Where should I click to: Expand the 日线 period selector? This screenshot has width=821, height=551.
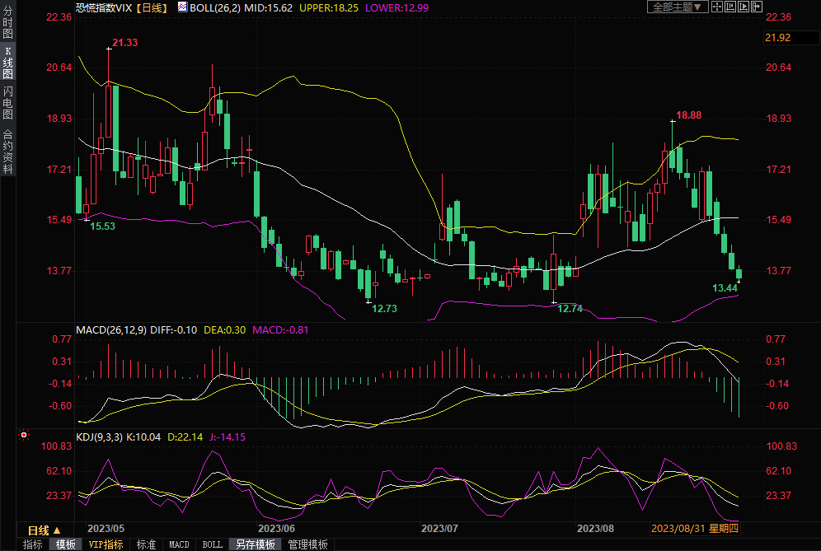tap(44, 530)
